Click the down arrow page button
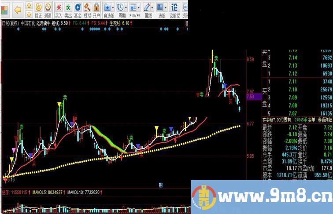 click(29, 15)
